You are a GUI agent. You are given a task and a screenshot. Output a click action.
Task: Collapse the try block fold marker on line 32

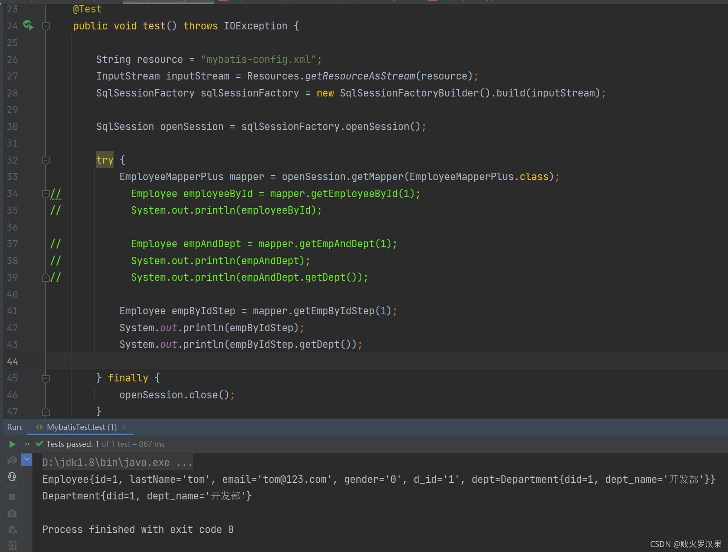[46, 160]
